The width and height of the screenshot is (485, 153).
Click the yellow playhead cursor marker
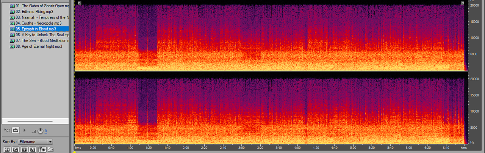click(75, 152)
